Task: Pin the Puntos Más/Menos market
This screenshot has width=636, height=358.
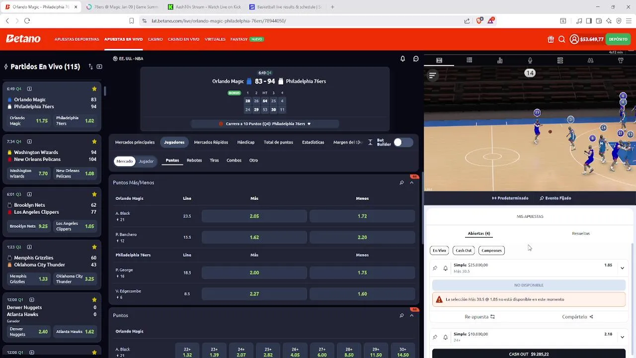Action: (401, 182)
